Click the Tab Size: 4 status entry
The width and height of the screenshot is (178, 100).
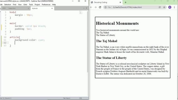click(66, 98)
